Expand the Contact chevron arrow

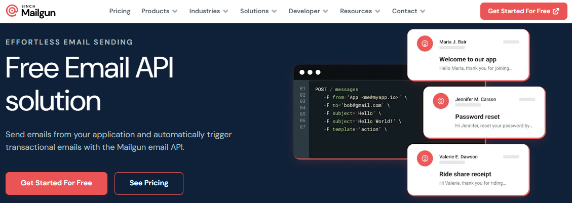pyautogui.click(x=423, y=11)
